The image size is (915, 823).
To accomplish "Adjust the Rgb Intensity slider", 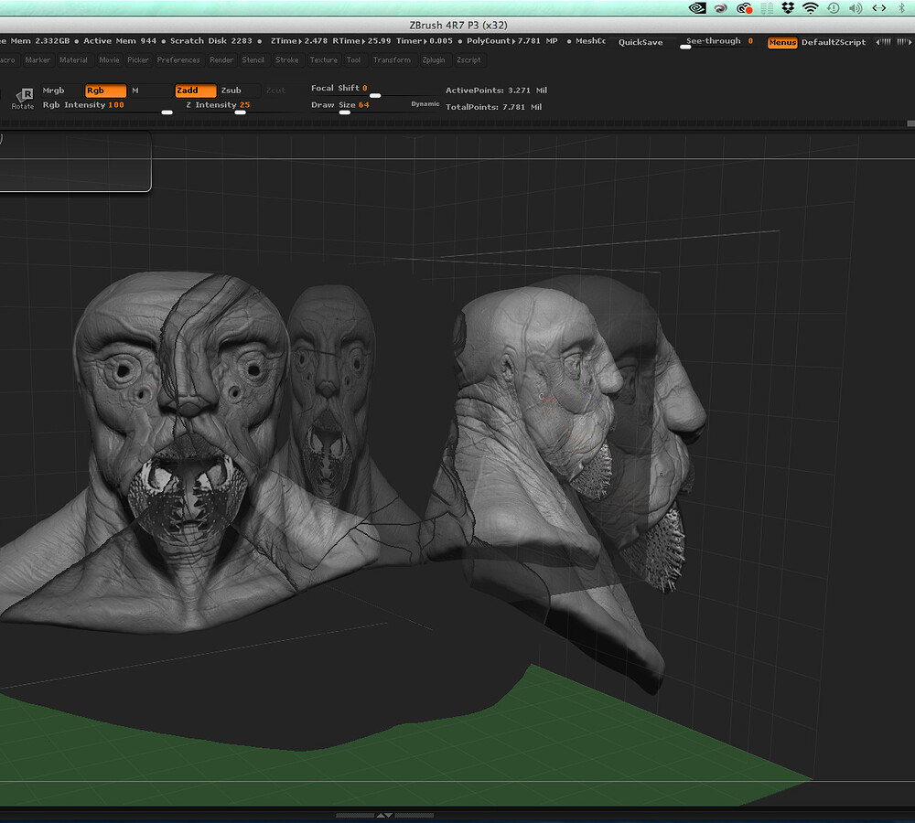I will click(x=107, y=106).
